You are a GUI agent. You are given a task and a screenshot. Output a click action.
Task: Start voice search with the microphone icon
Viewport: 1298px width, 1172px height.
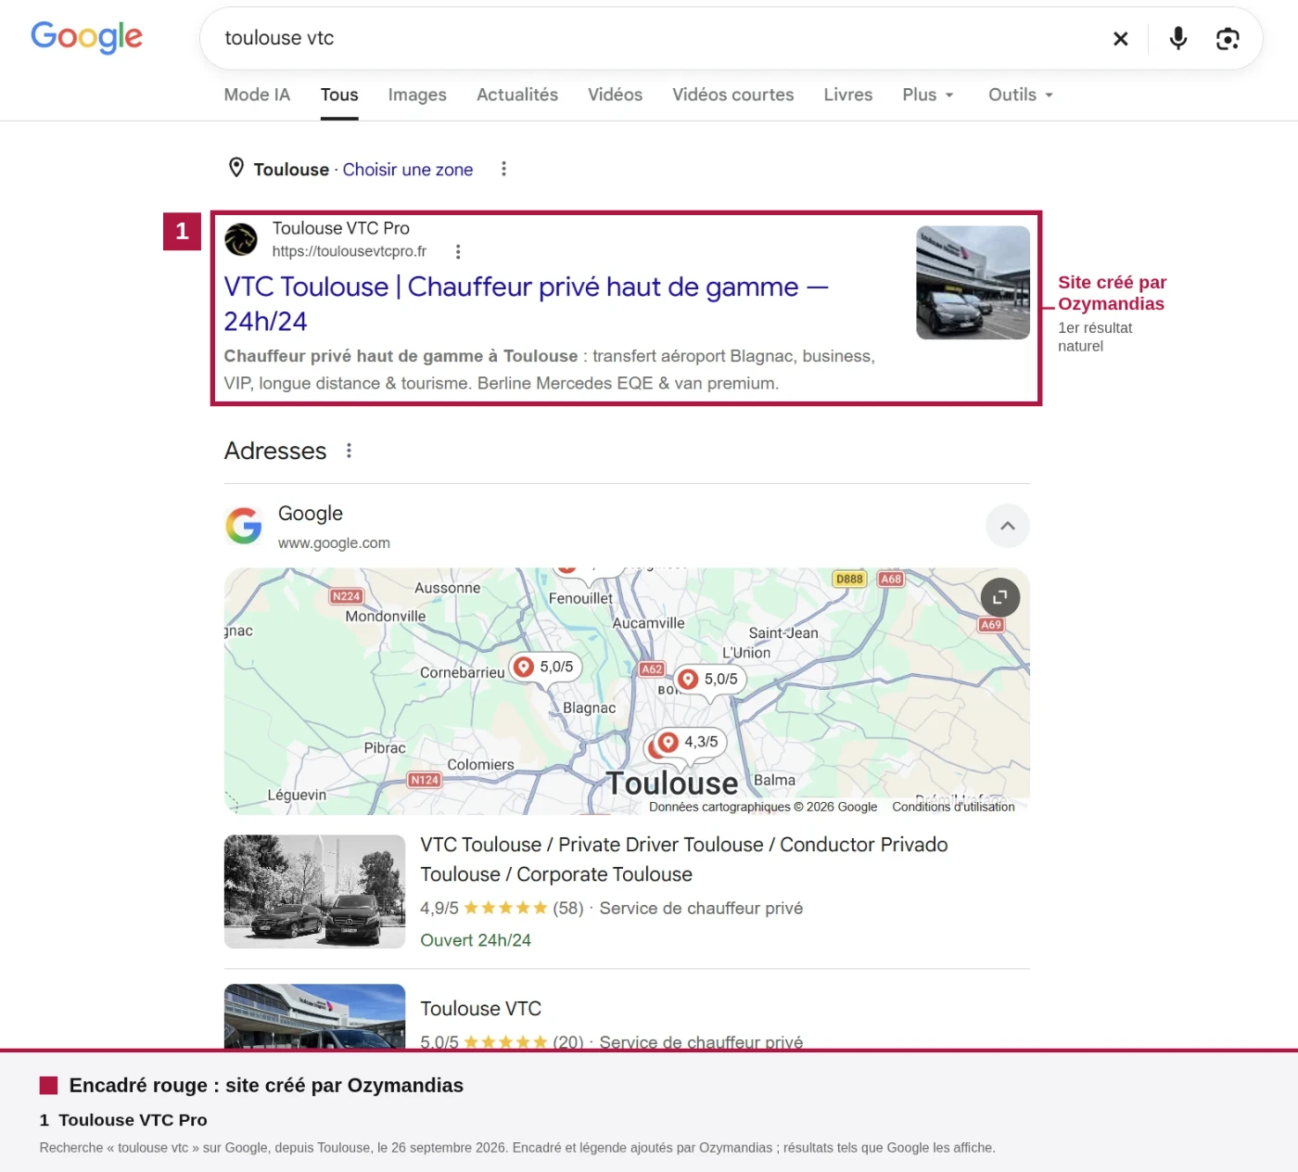[1178, 38]
